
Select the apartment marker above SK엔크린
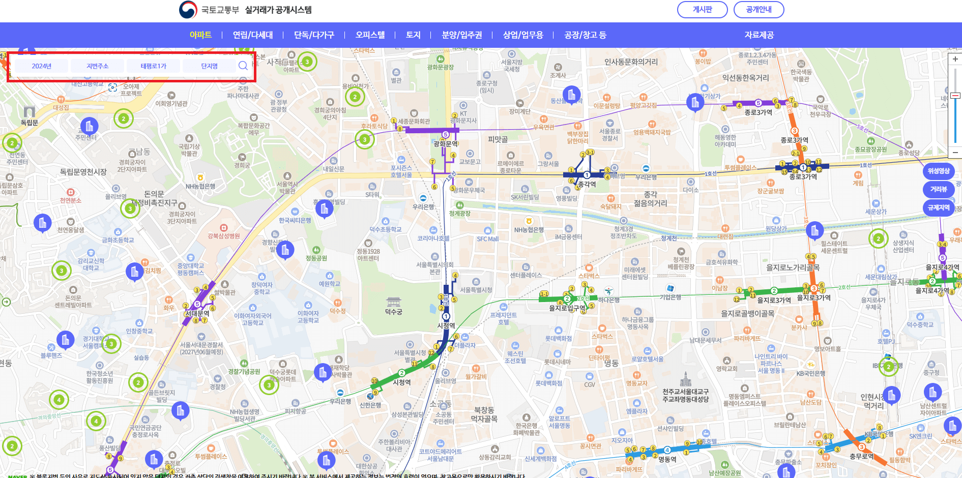tap(952, 425)
